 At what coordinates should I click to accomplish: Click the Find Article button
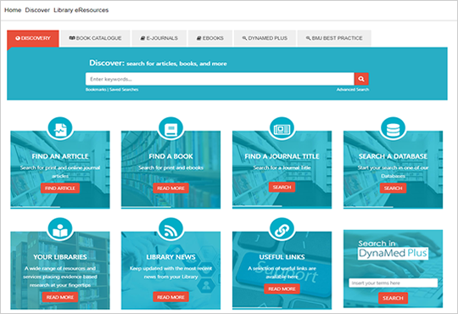60,188
